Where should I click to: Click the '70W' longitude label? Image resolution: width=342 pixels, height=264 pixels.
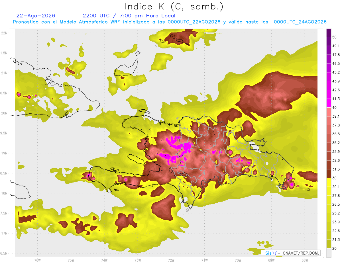click(x=238, y=260)
